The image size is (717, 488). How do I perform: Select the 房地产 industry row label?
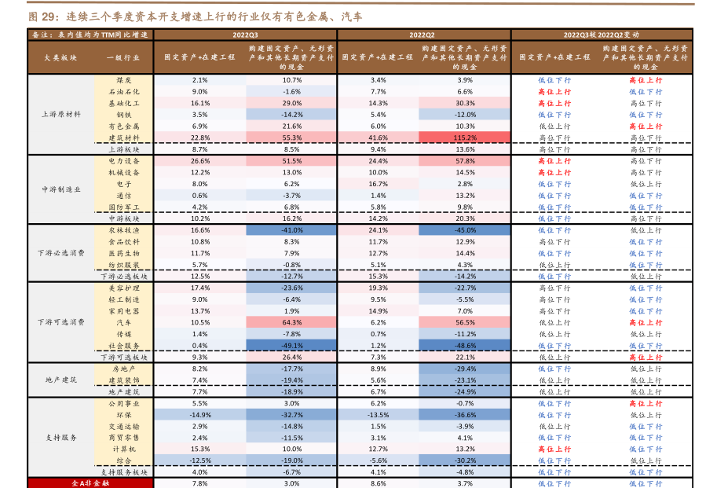click(123, 369)
